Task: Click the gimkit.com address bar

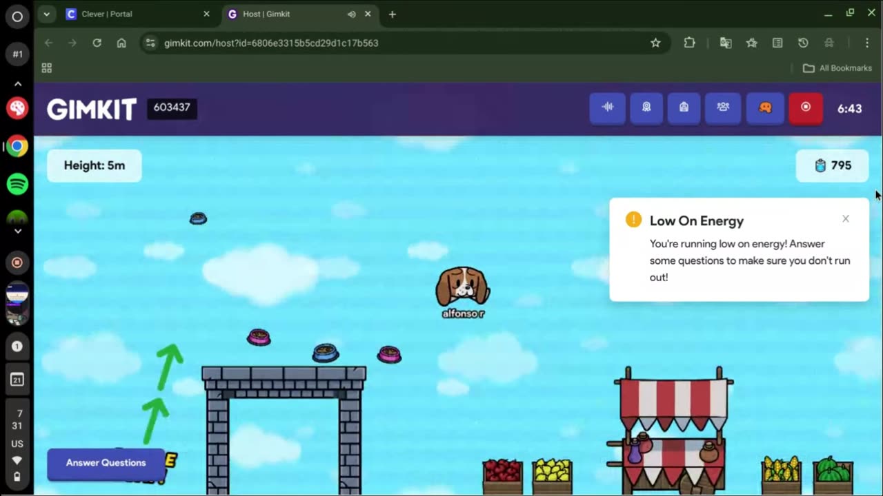Action: point(404,43)
